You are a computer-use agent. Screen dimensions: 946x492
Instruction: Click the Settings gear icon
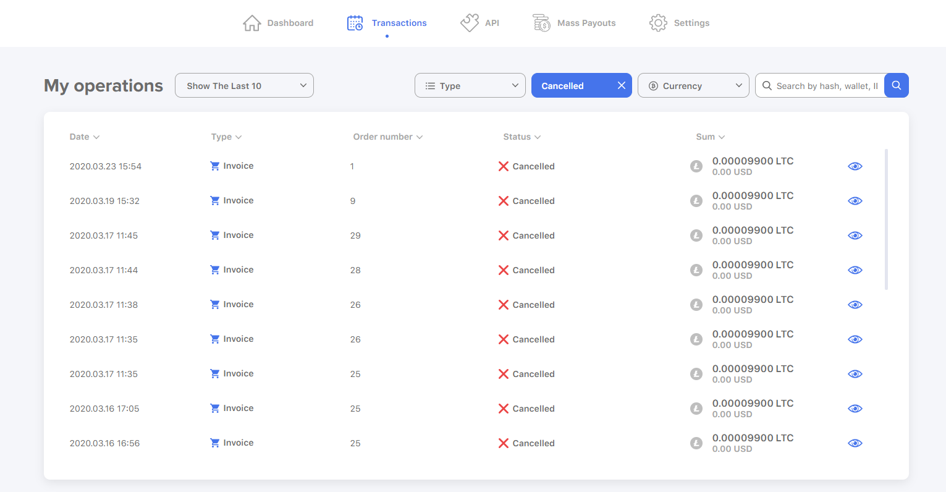tap(658, 23)
